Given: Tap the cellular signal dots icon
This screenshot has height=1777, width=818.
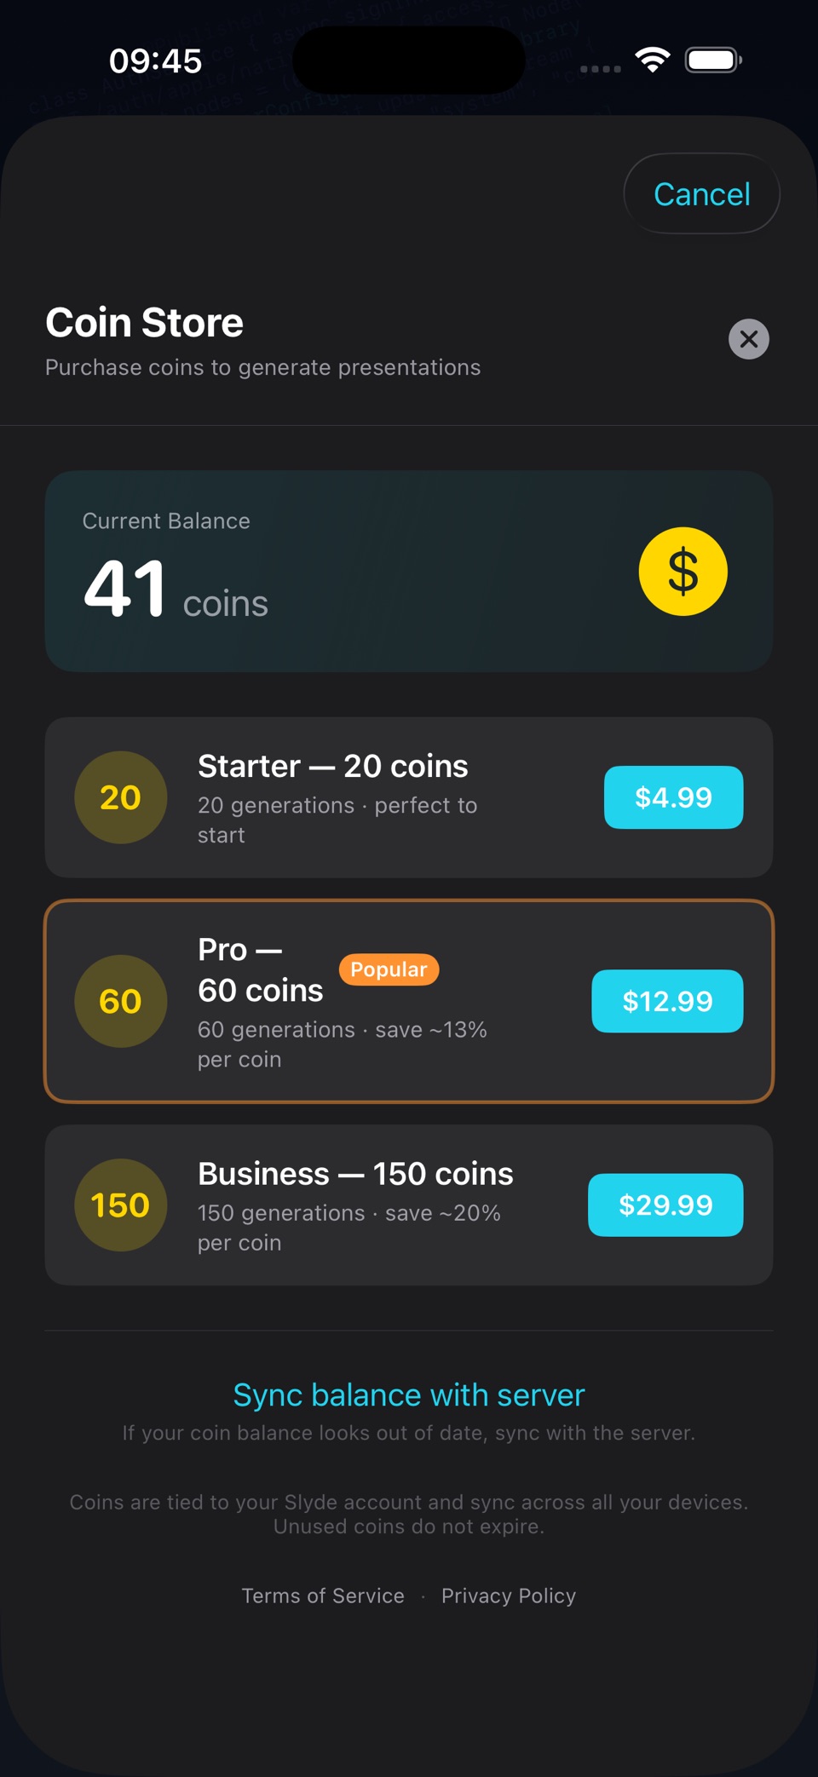Looking at the screenshot, I should pos(600,69).
